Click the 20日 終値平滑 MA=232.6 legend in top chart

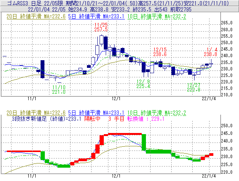[x=36, y=16]
